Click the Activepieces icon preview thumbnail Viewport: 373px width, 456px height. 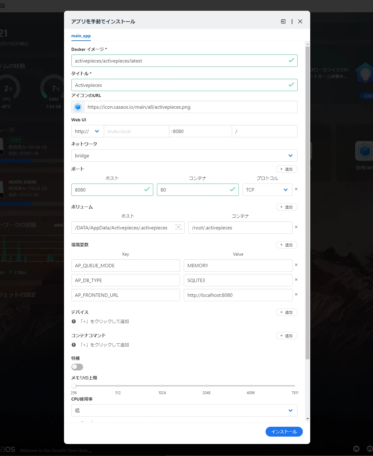coord(78,107)
